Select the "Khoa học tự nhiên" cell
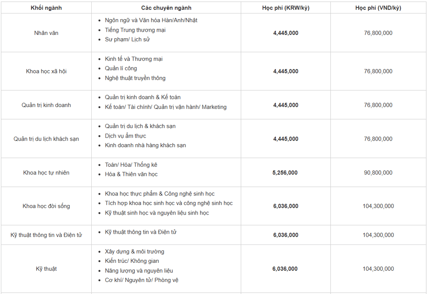 point(46,173)
